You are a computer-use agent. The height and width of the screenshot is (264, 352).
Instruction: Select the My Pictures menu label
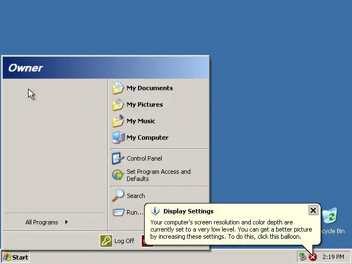coord(145,105)
